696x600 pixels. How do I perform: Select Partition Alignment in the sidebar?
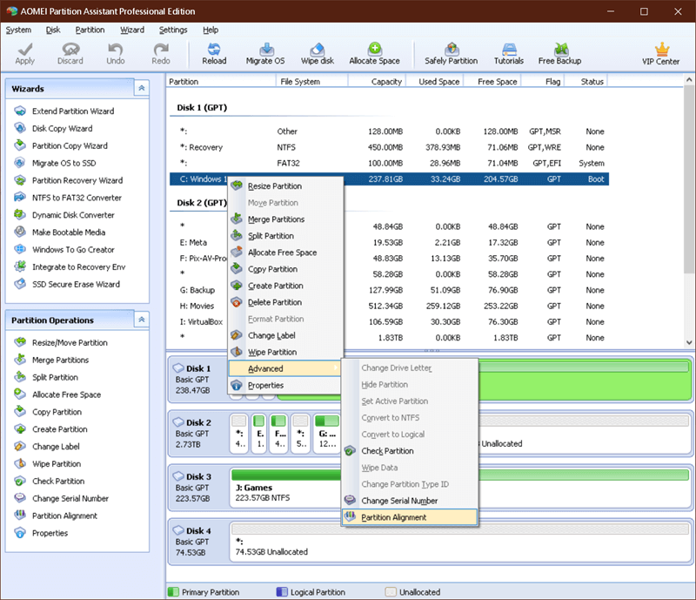coord(64,516)
